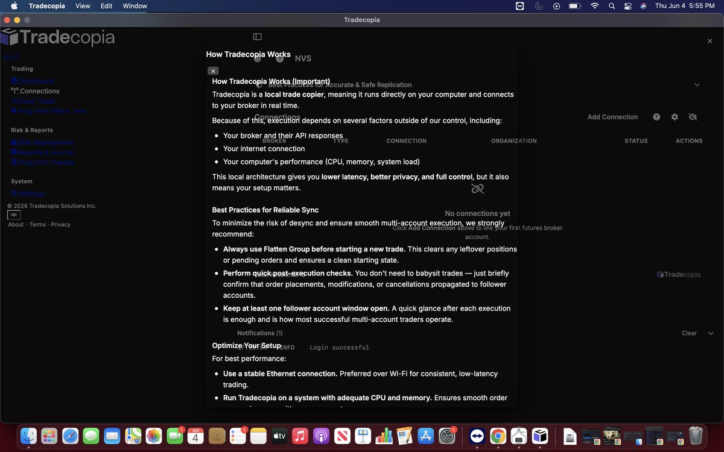This screenshot has width=724, height=452.
Task: Click the Siri menu bar icon
Action: pyautogui.click(x=644, y=6)
